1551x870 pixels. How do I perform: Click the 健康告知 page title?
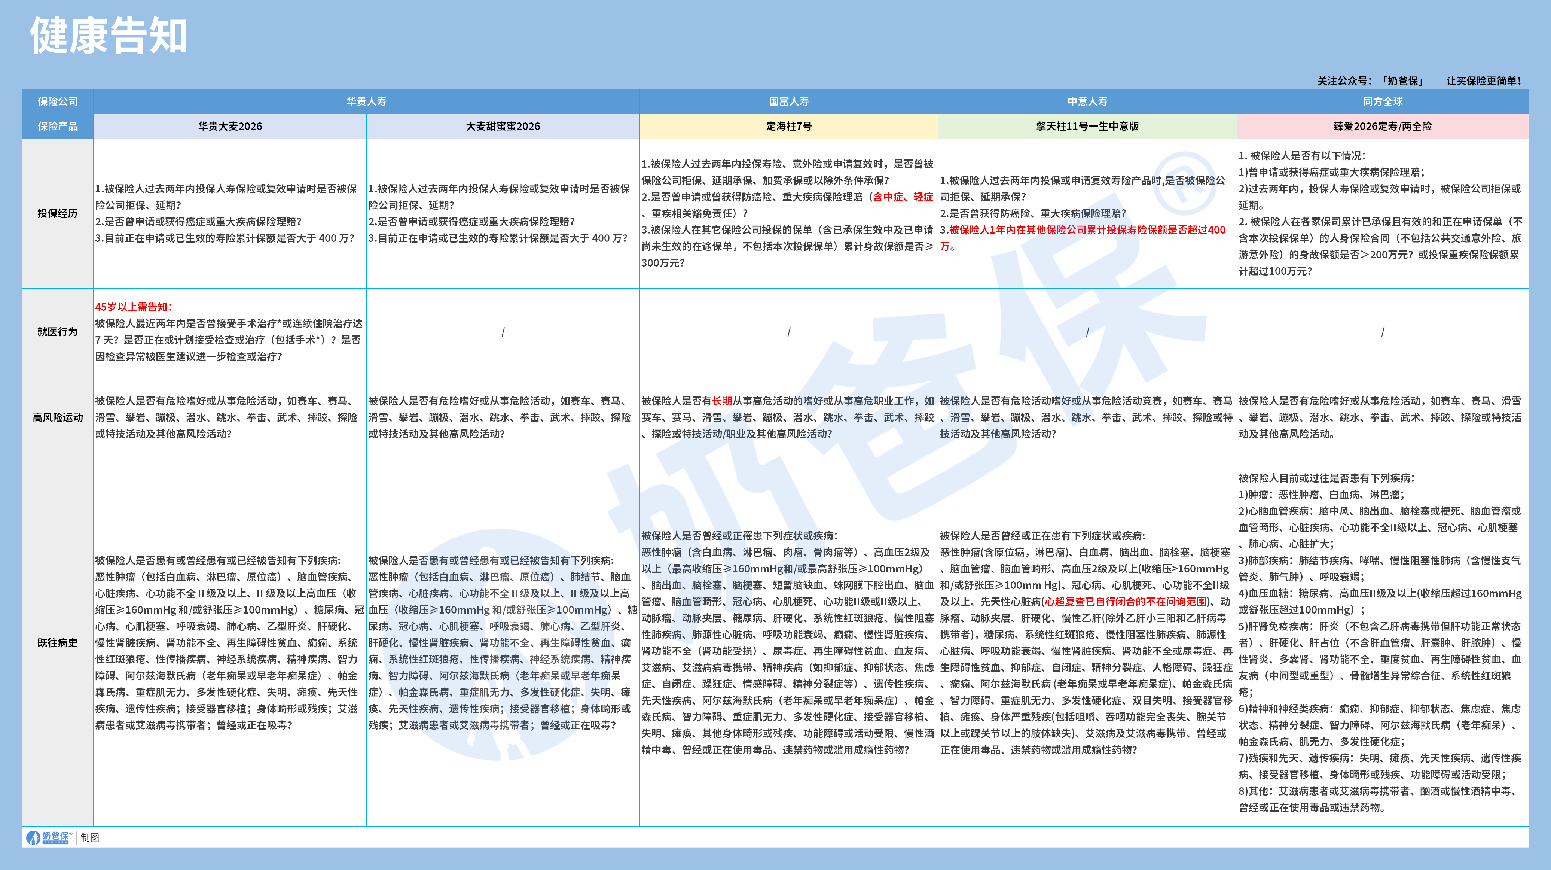point(109,36)
